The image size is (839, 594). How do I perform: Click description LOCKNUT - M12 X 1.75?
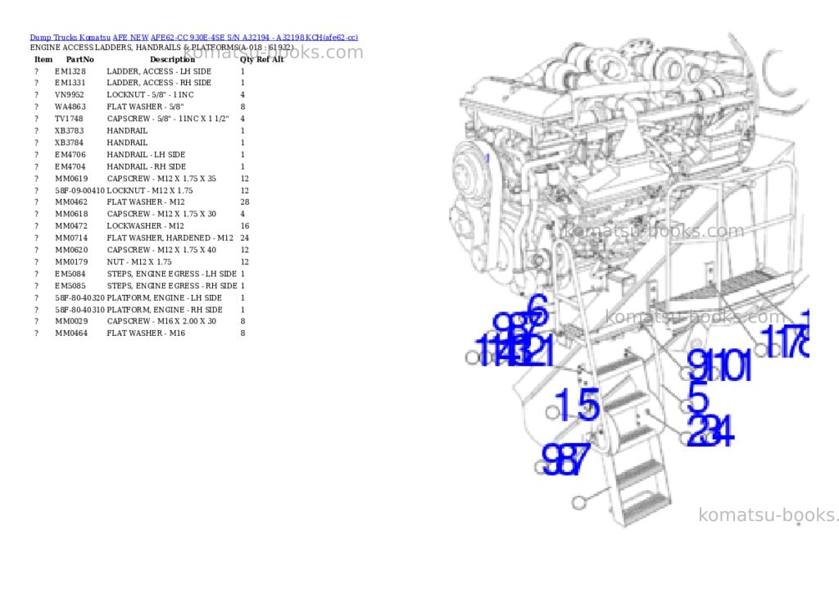pos(150,191)
